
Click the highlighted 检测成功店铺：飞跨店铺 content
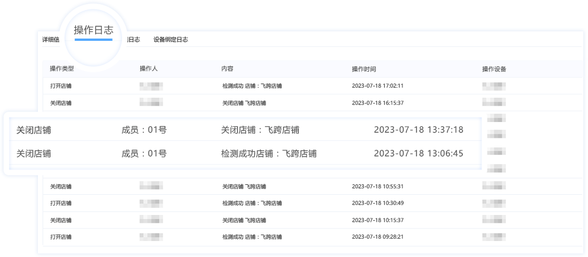coord(269,154)
